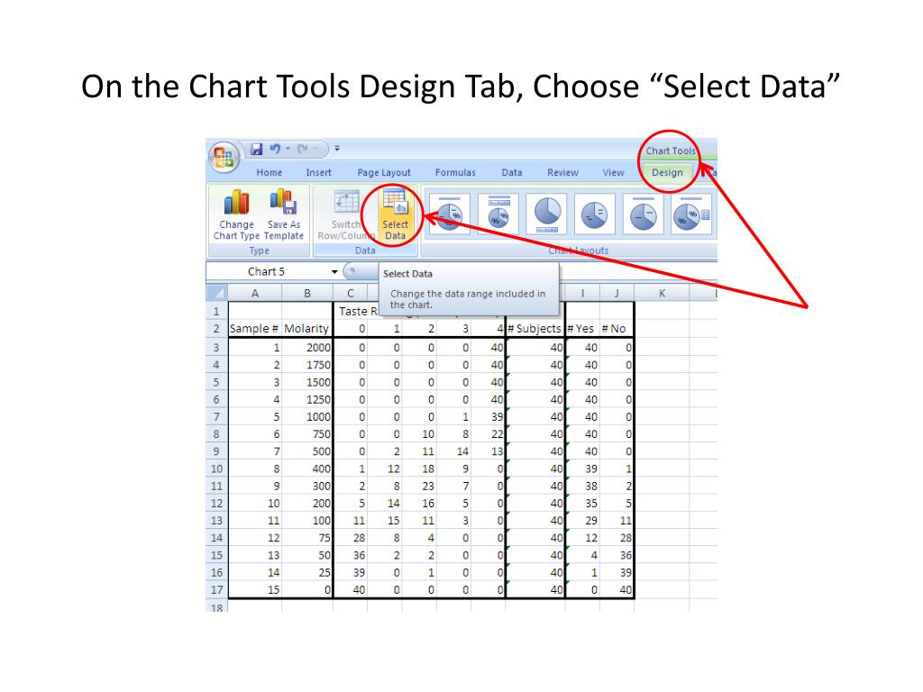Choose the plain pie chart layout
Viewport: 923px width, 692px height.
(x=545, y=214)
